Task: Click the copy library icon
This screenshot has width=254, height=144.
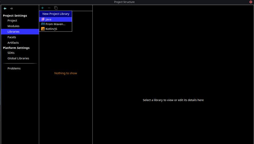Action: [x=56, y=8]
